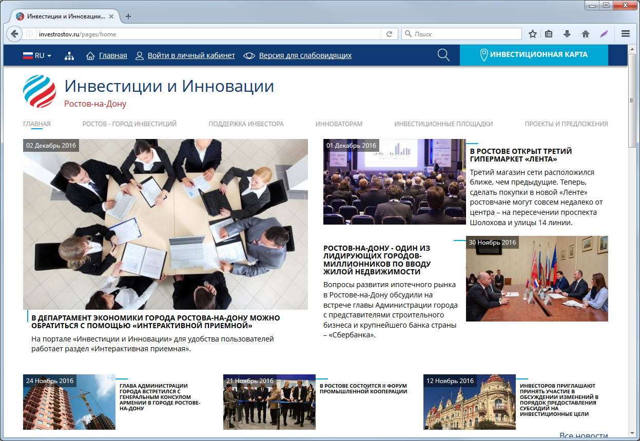
Task: Select the ГЛАВНАЯ navigation item
Action: pyautogui.click(x=37, y=124)
